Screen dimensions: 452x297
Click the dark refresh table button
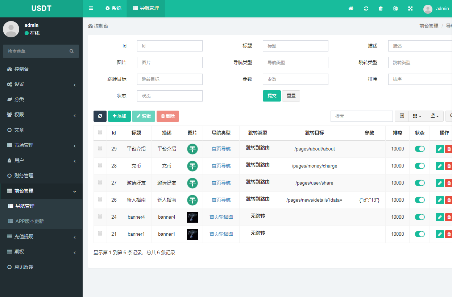point(100,116)
